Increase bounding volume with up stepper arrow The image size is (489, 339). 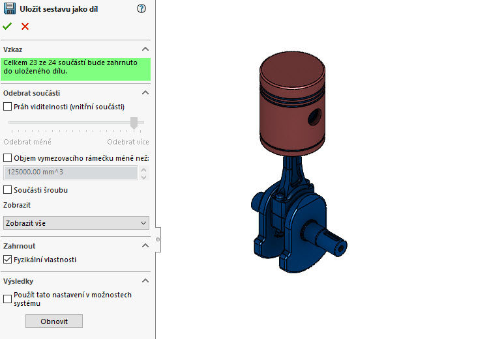tap(143, 170)
